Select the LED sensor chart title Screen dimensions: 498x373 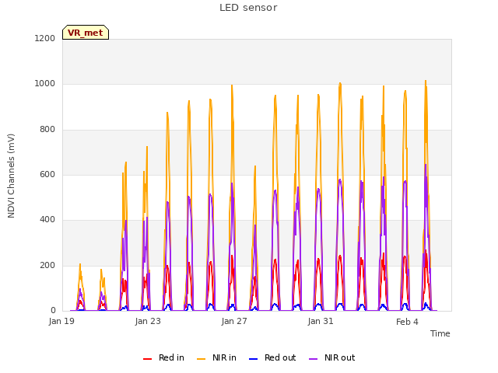[248, 8]
